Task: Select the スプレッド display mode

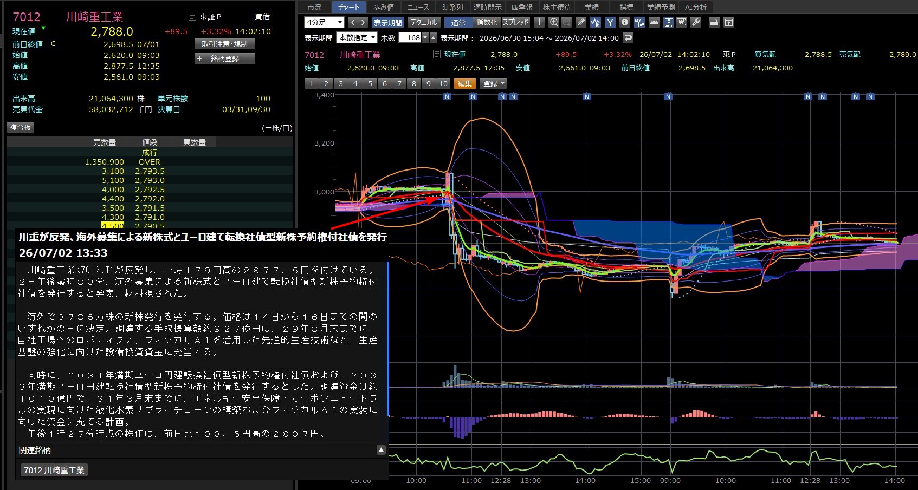Action: 515,22
